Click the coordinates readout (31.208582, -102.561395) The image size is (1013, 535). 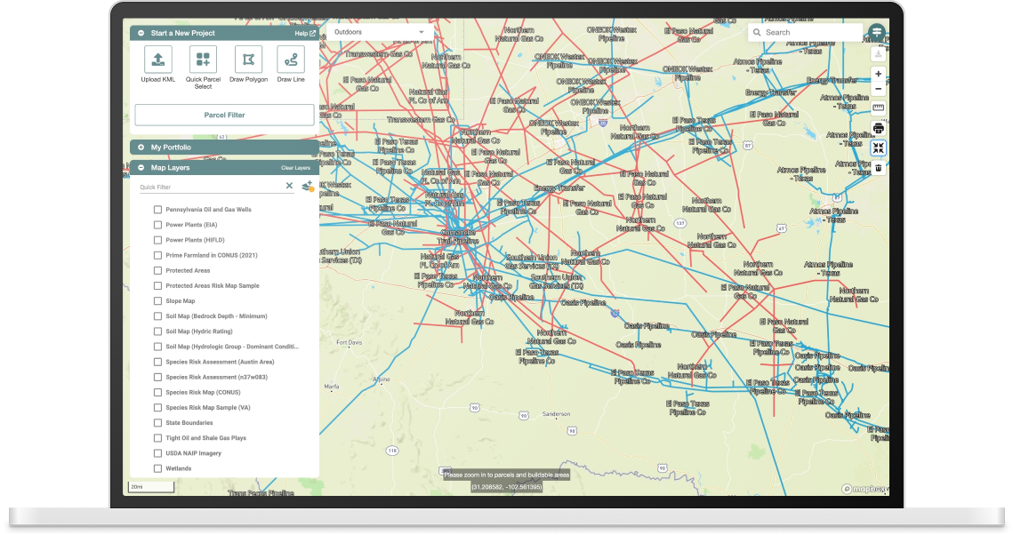pyautogui.click(x=507, y=487)
